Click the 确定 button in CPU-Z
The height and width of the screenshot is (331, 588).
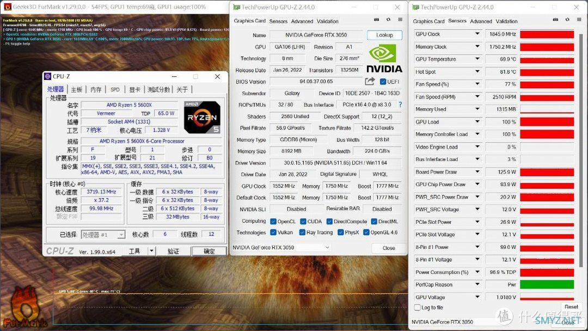[x=209, y=251]
